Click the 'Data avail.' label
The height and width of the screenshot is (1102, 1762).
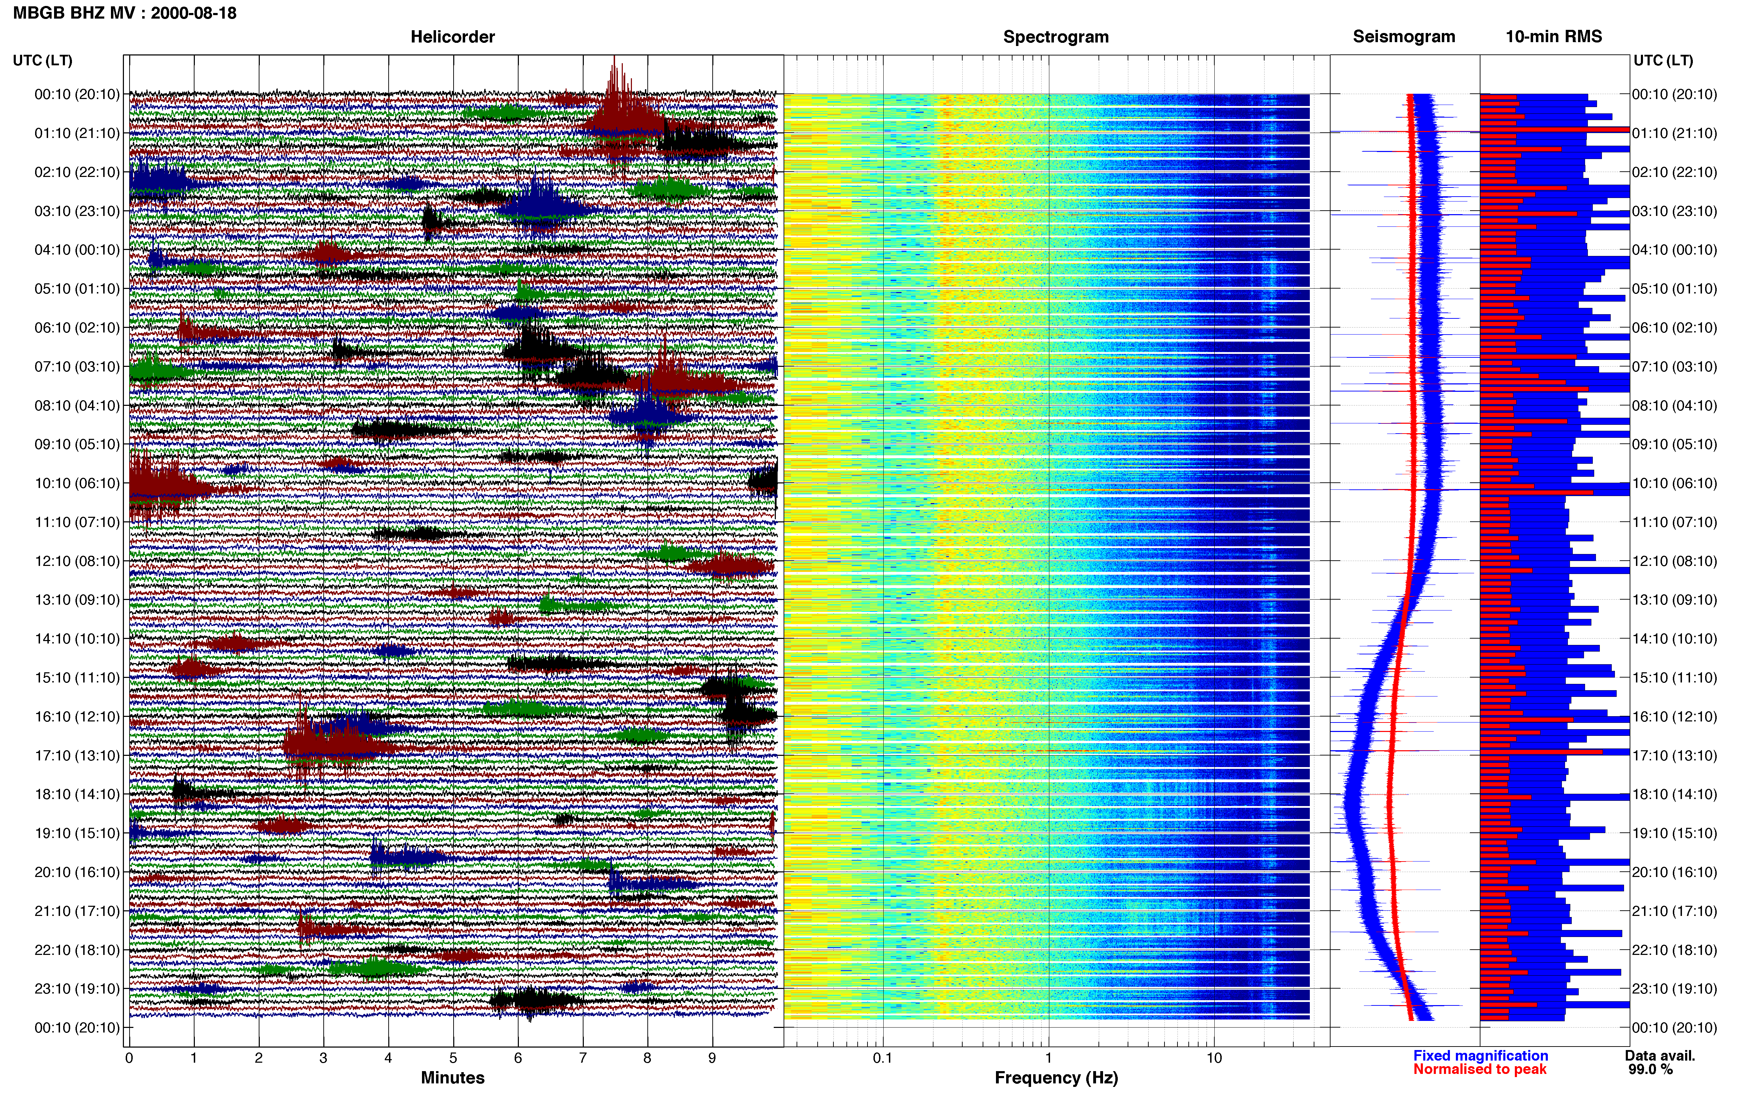click(1660, 1055)
